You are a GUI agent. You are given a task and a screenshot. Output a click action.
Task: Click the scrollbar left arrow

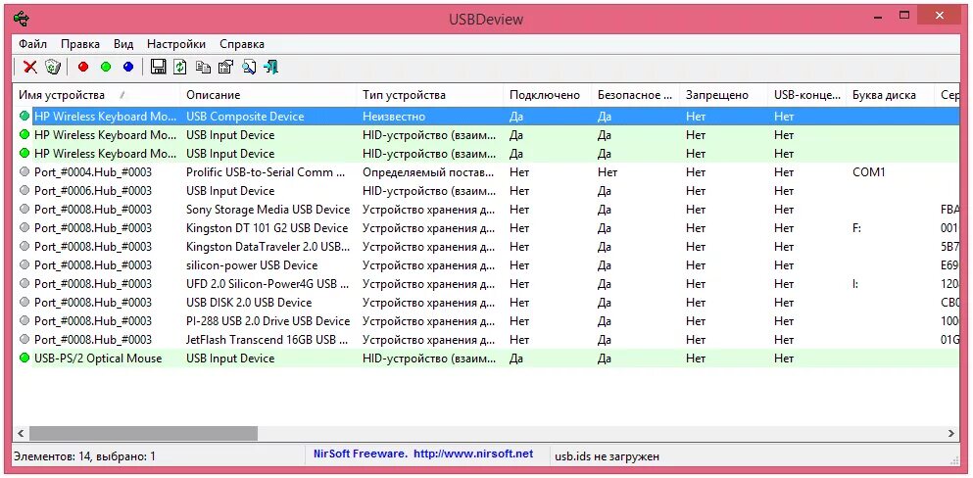click(x=21, y=433)
